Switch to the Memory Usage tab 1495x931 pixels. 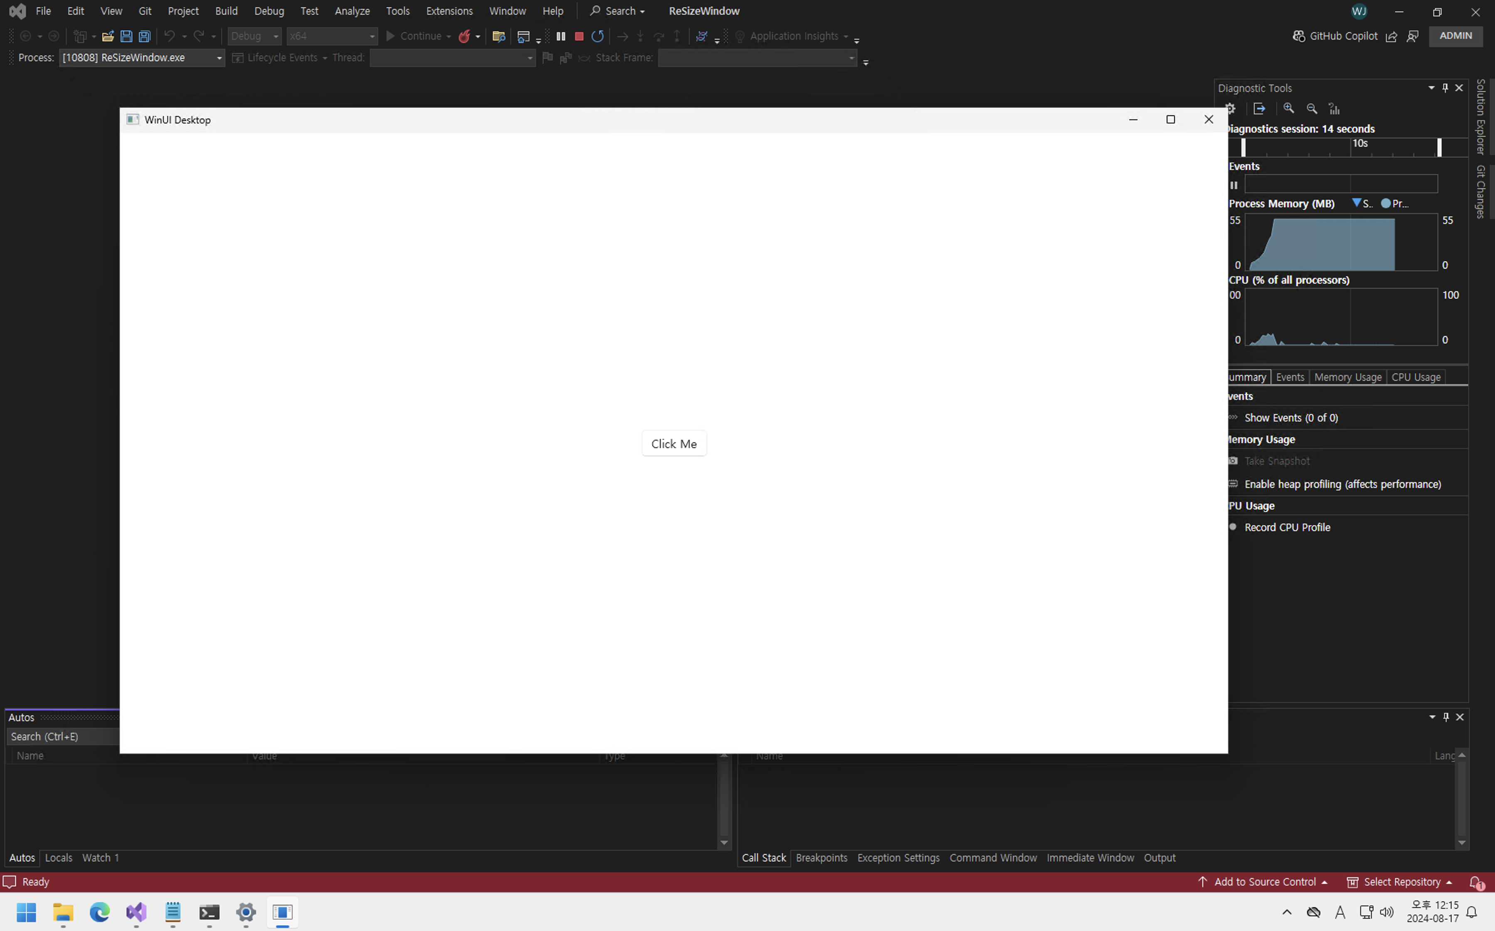1347,377
